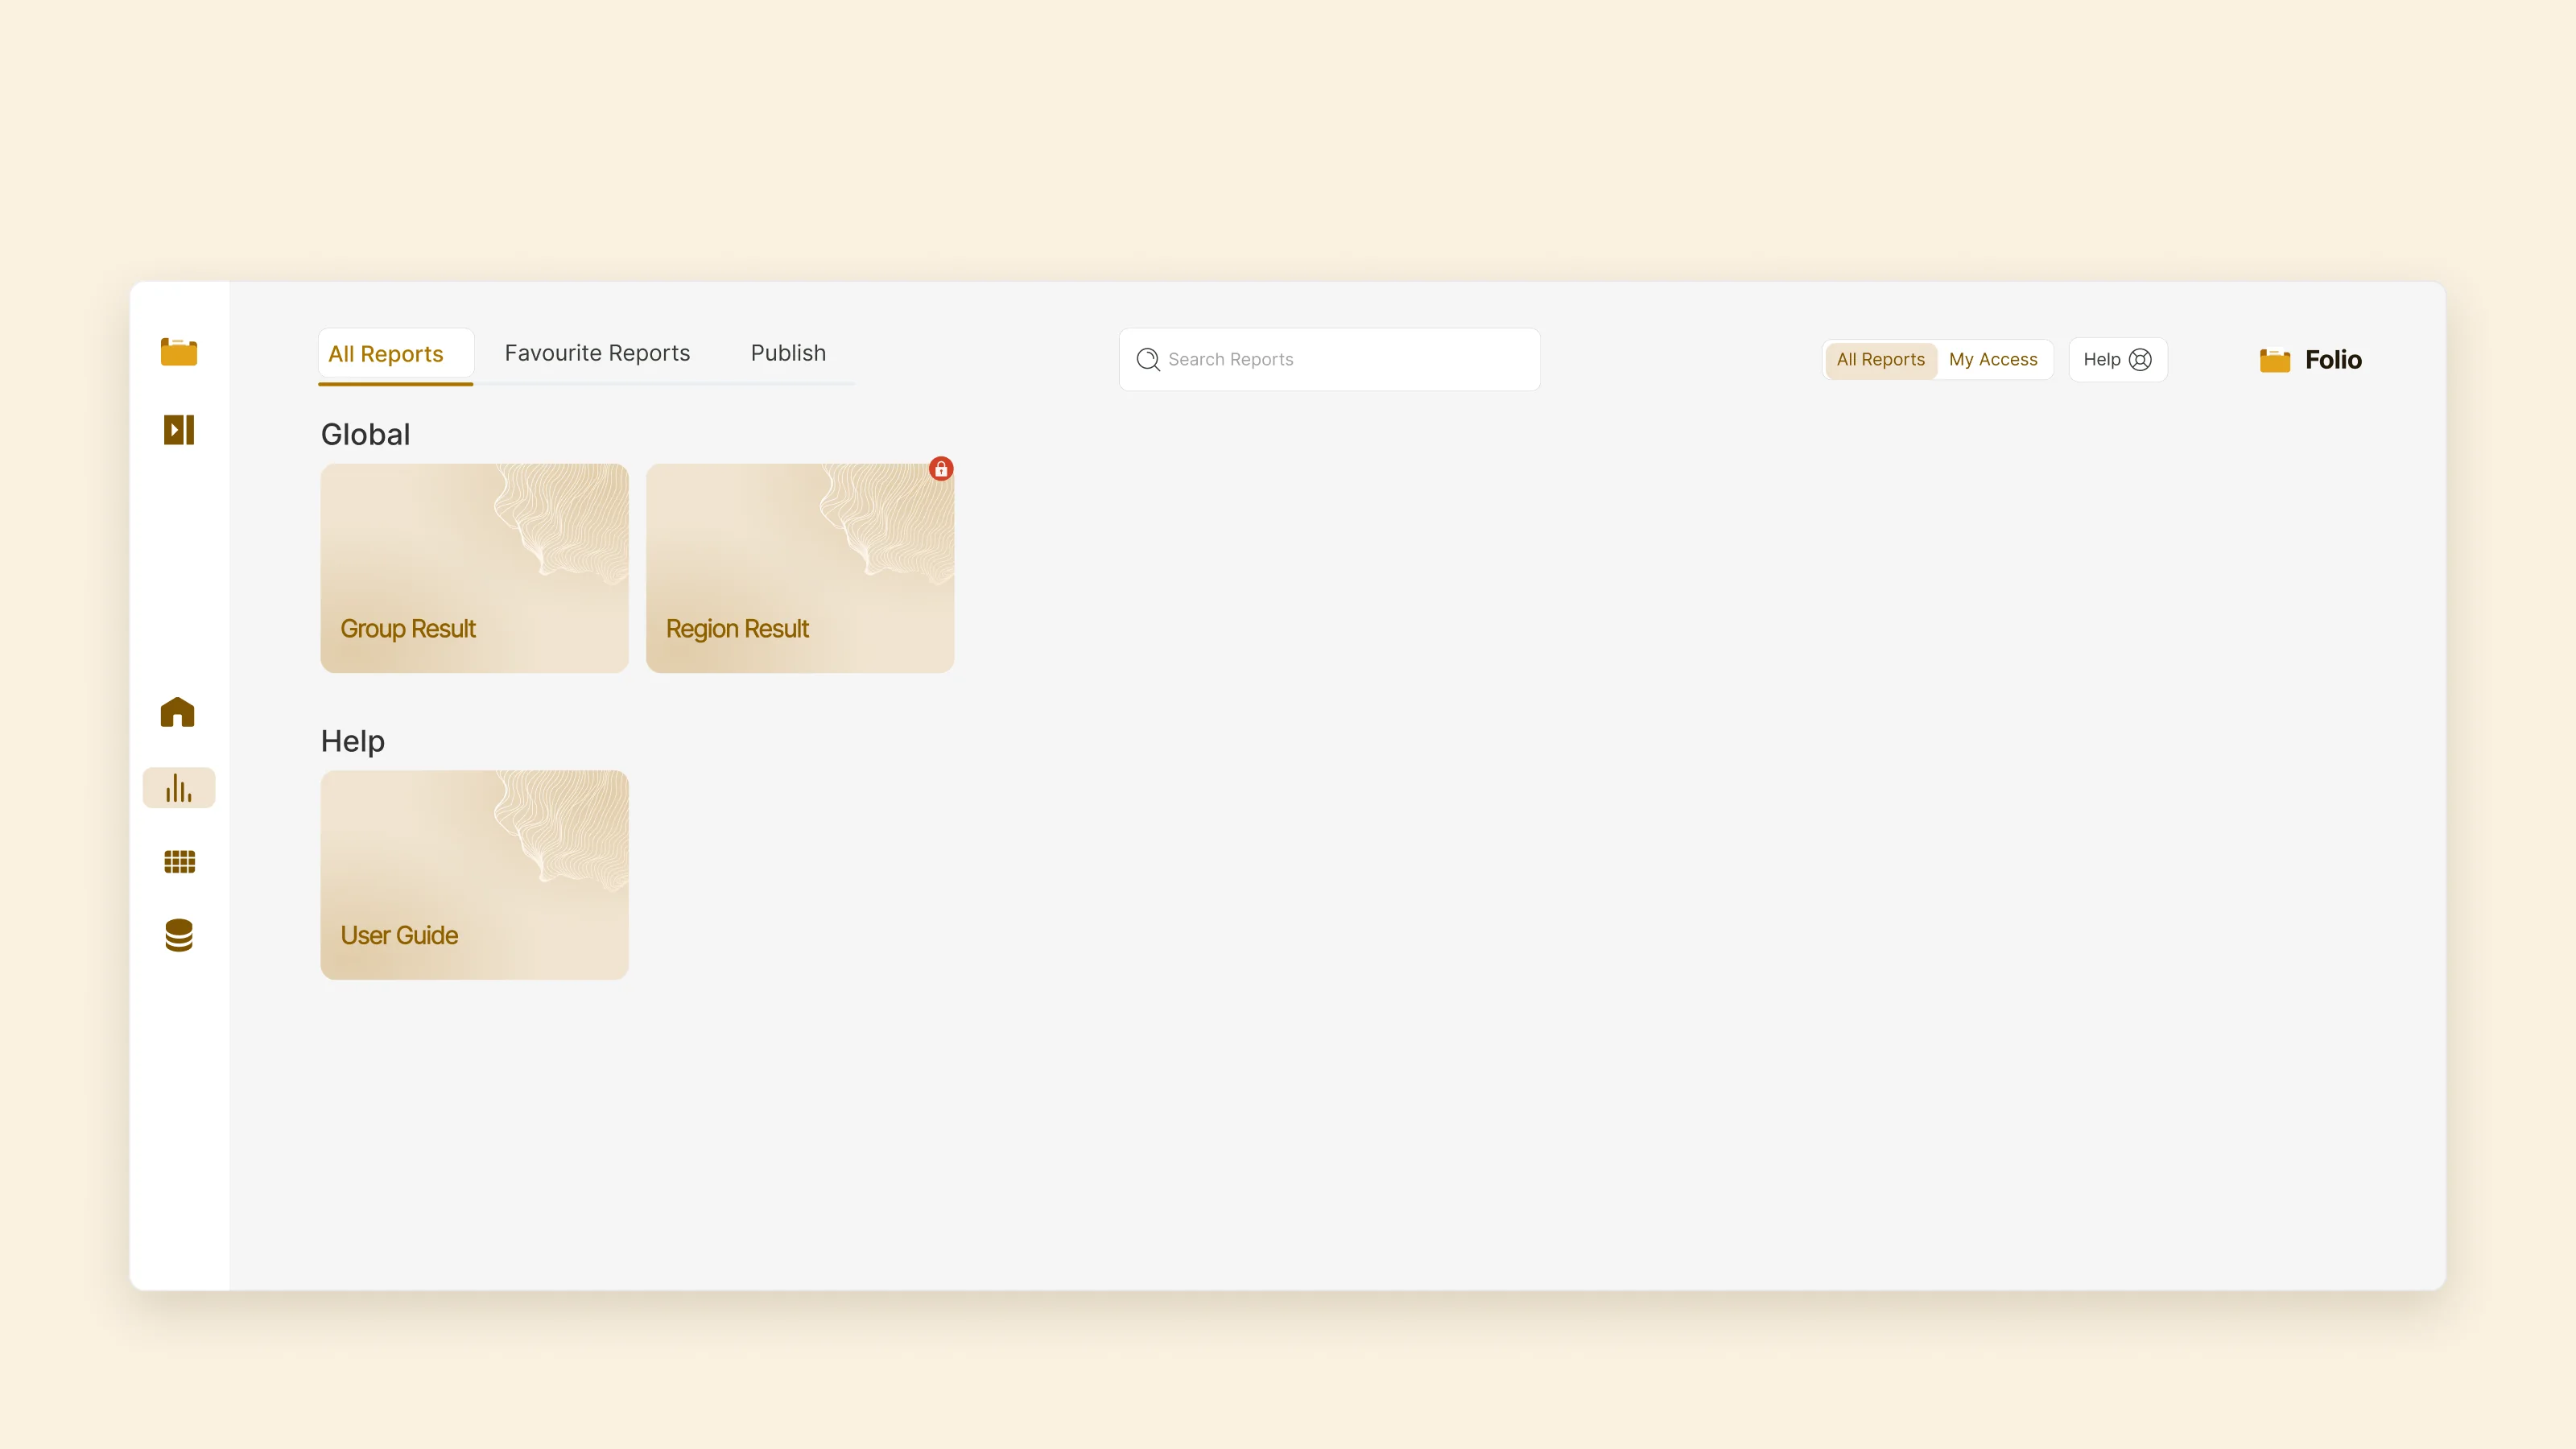This screenshot has height=1449, width=2576.
Task: Click the Folio folder icon in sidebar
Action: click(179, 352)
